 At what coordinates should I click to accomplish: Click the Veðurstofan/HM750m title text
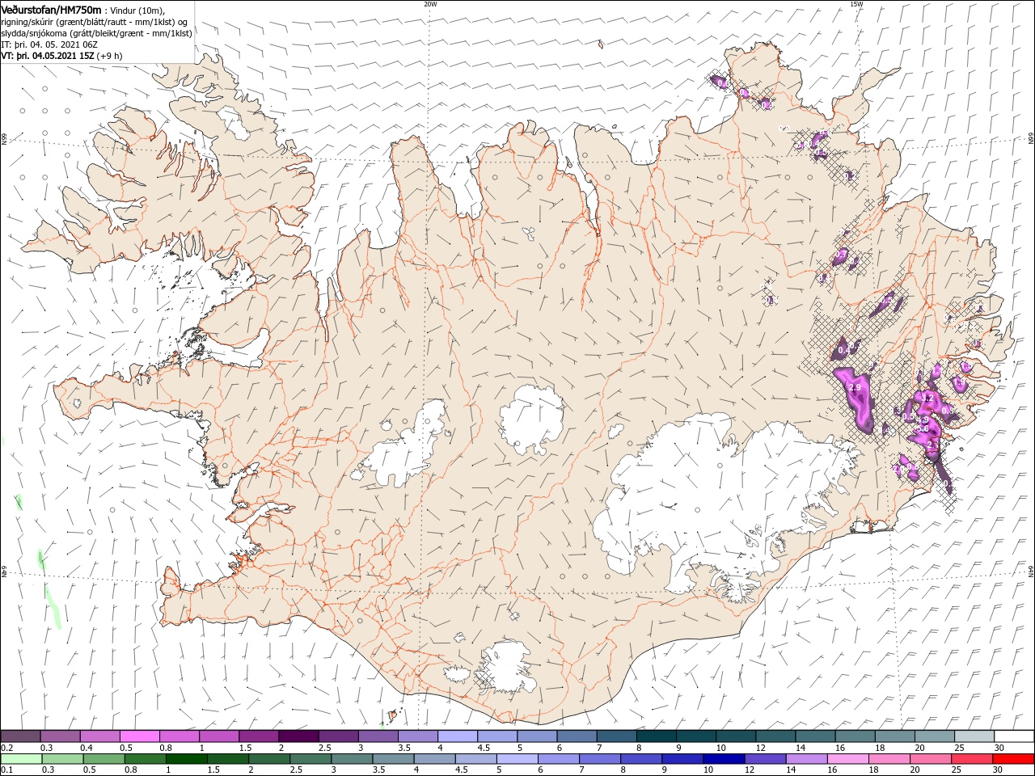(52, 9)
